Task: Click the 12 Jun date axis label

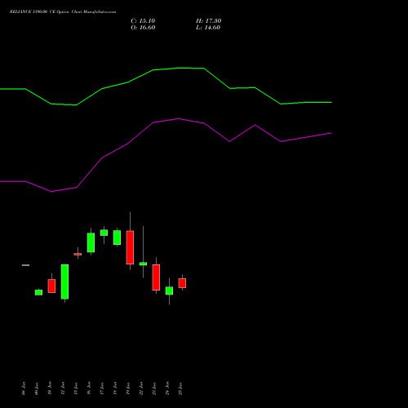Action: (63, 388)
